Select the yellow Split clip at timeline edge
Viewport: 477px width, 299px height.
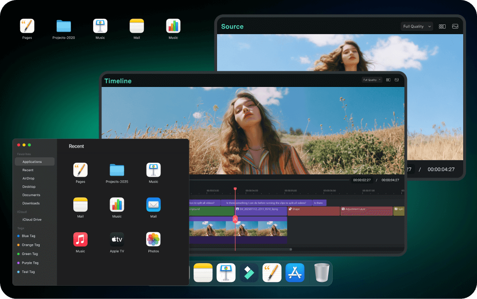click(x=399, y=211)
